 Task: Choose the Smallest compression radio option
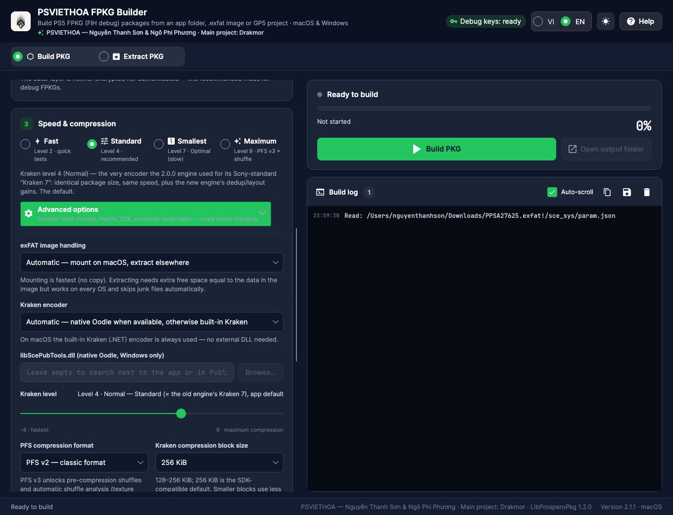(159, 144)
